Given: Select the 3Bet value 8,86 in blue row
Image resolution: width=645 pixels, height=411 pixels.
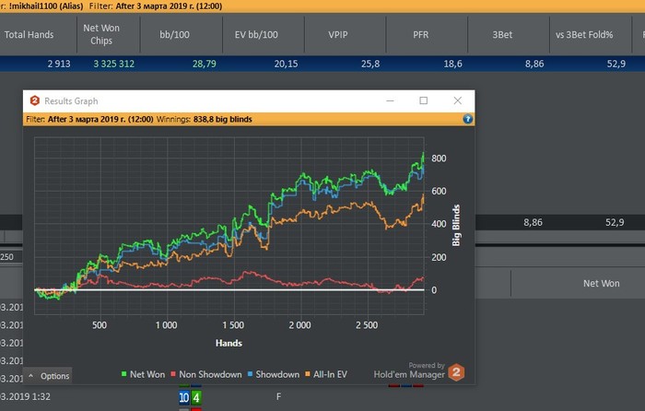Looking at the screenshot, I should tap(534, 65).
